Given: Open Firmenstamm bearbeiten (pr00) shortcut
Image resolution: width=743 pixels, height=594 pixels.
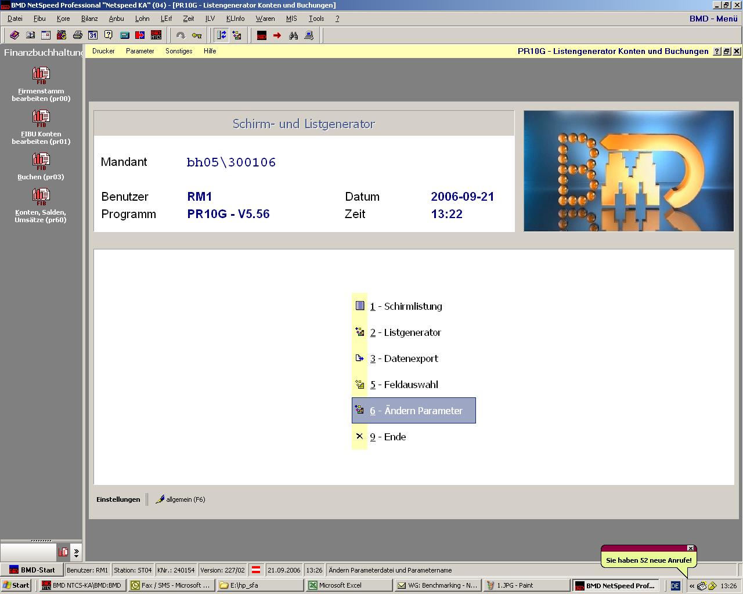Looking at the screenshot, I should pos(41,85).
